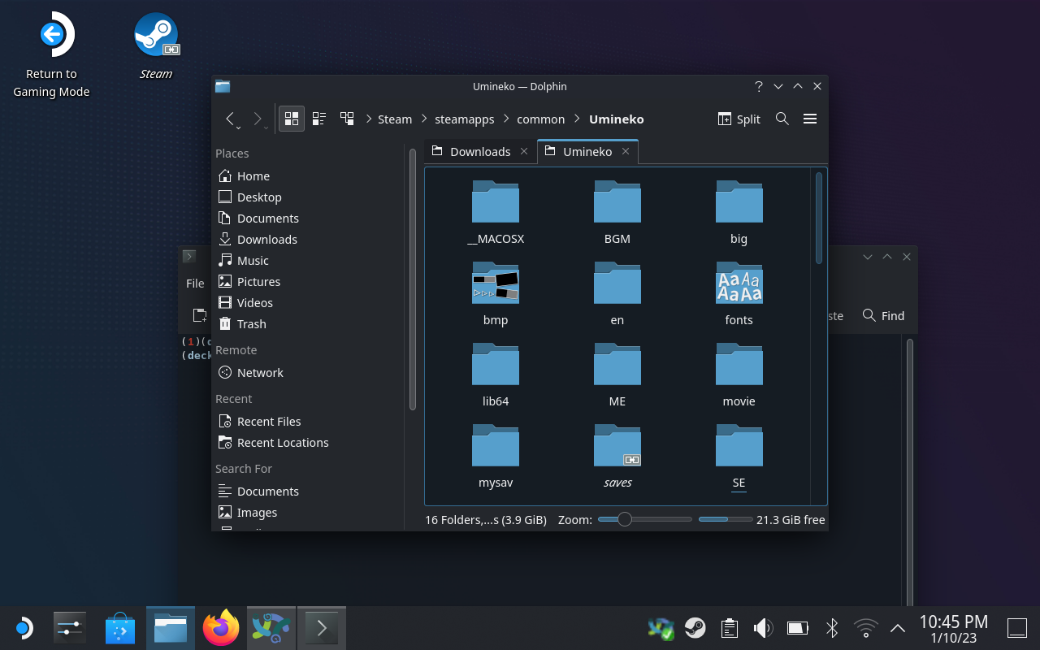Expand the breadcrumb arrow before Umineko
The image size is (1040, 650).
point(578,119)
